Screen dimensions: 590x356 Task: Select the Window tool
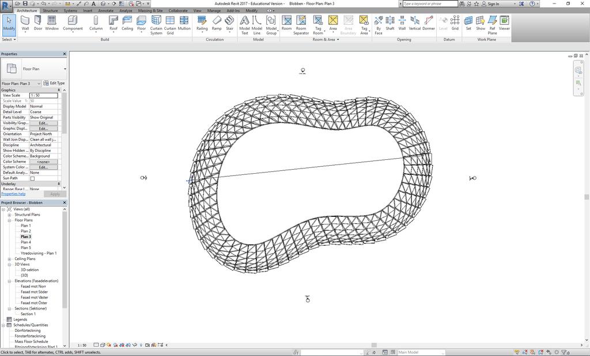pos(52,23)
